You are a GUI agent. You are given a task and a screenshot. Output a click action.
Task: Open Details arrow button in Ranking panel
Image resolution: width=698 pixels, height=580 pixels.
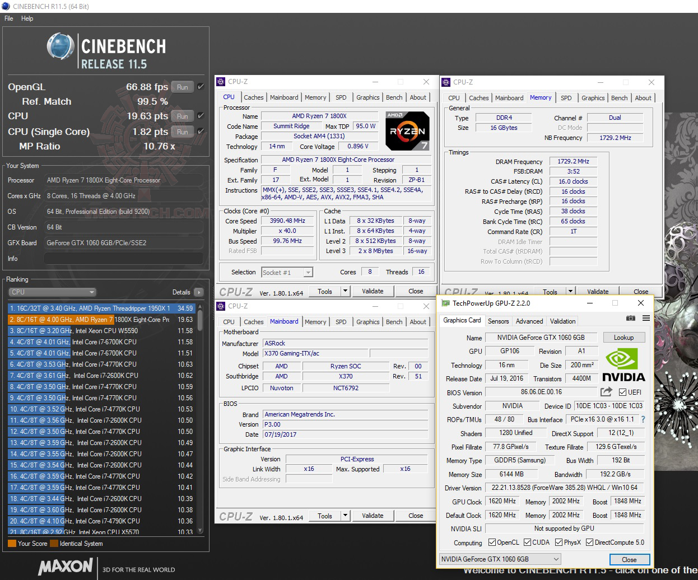(198, 292)
